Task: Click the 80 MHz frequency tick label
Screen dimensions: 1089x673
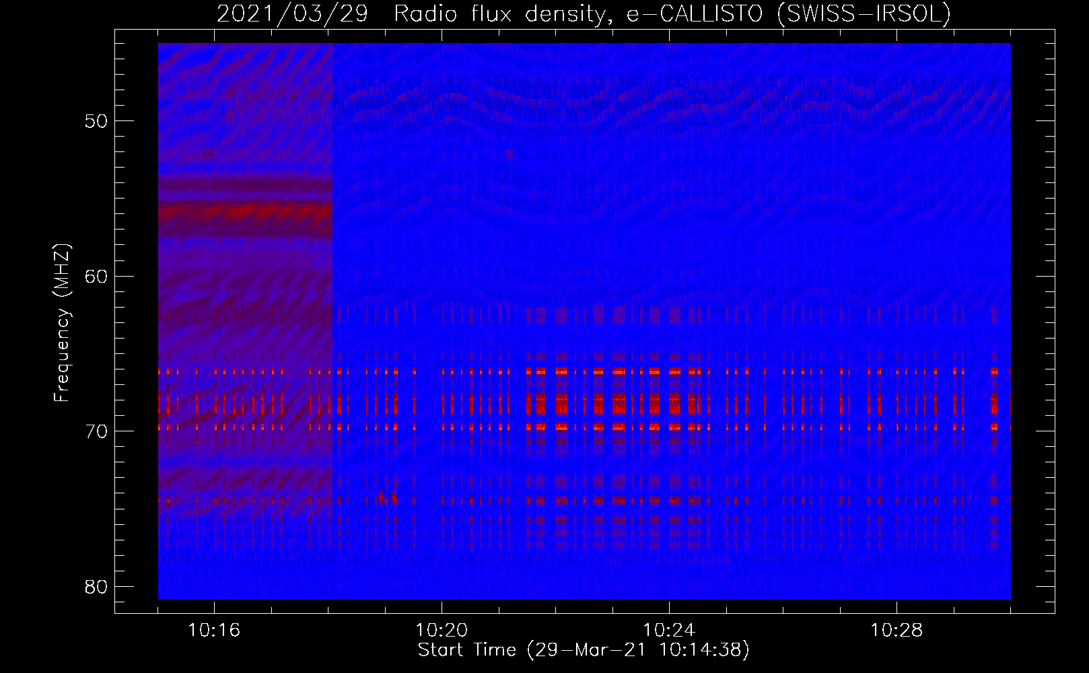Action: [96, 586]
